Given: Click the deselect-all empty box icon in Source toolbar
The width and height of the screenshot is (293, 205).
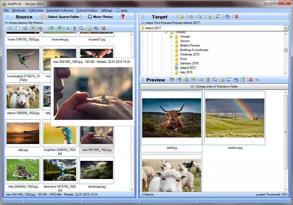Looking at the screenshot, I should pyautogui.click(x=18, y=28).
